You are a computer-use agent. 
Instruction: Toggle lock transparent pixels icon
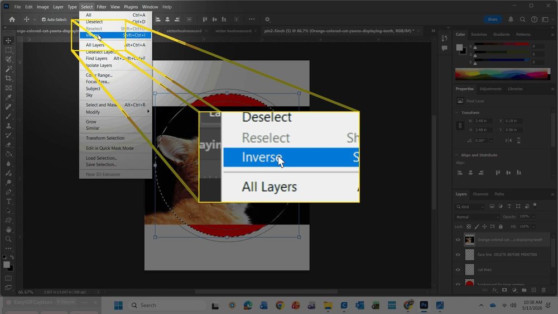pos(469,227)
